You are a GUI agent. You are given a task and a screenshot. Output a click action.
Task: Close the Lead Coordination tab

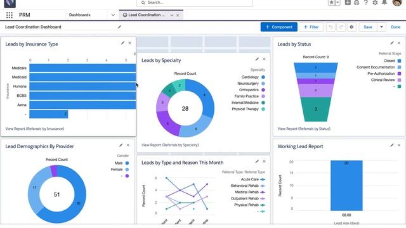click(x=178, y=15)
